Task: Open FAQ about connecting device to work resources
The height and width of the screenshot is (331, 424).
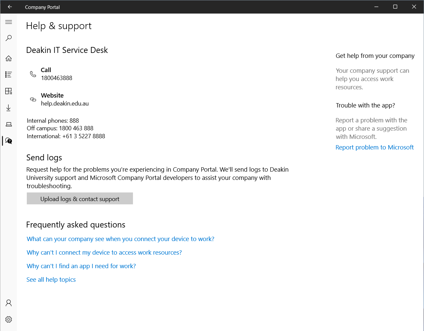Action: pos(104,253)
